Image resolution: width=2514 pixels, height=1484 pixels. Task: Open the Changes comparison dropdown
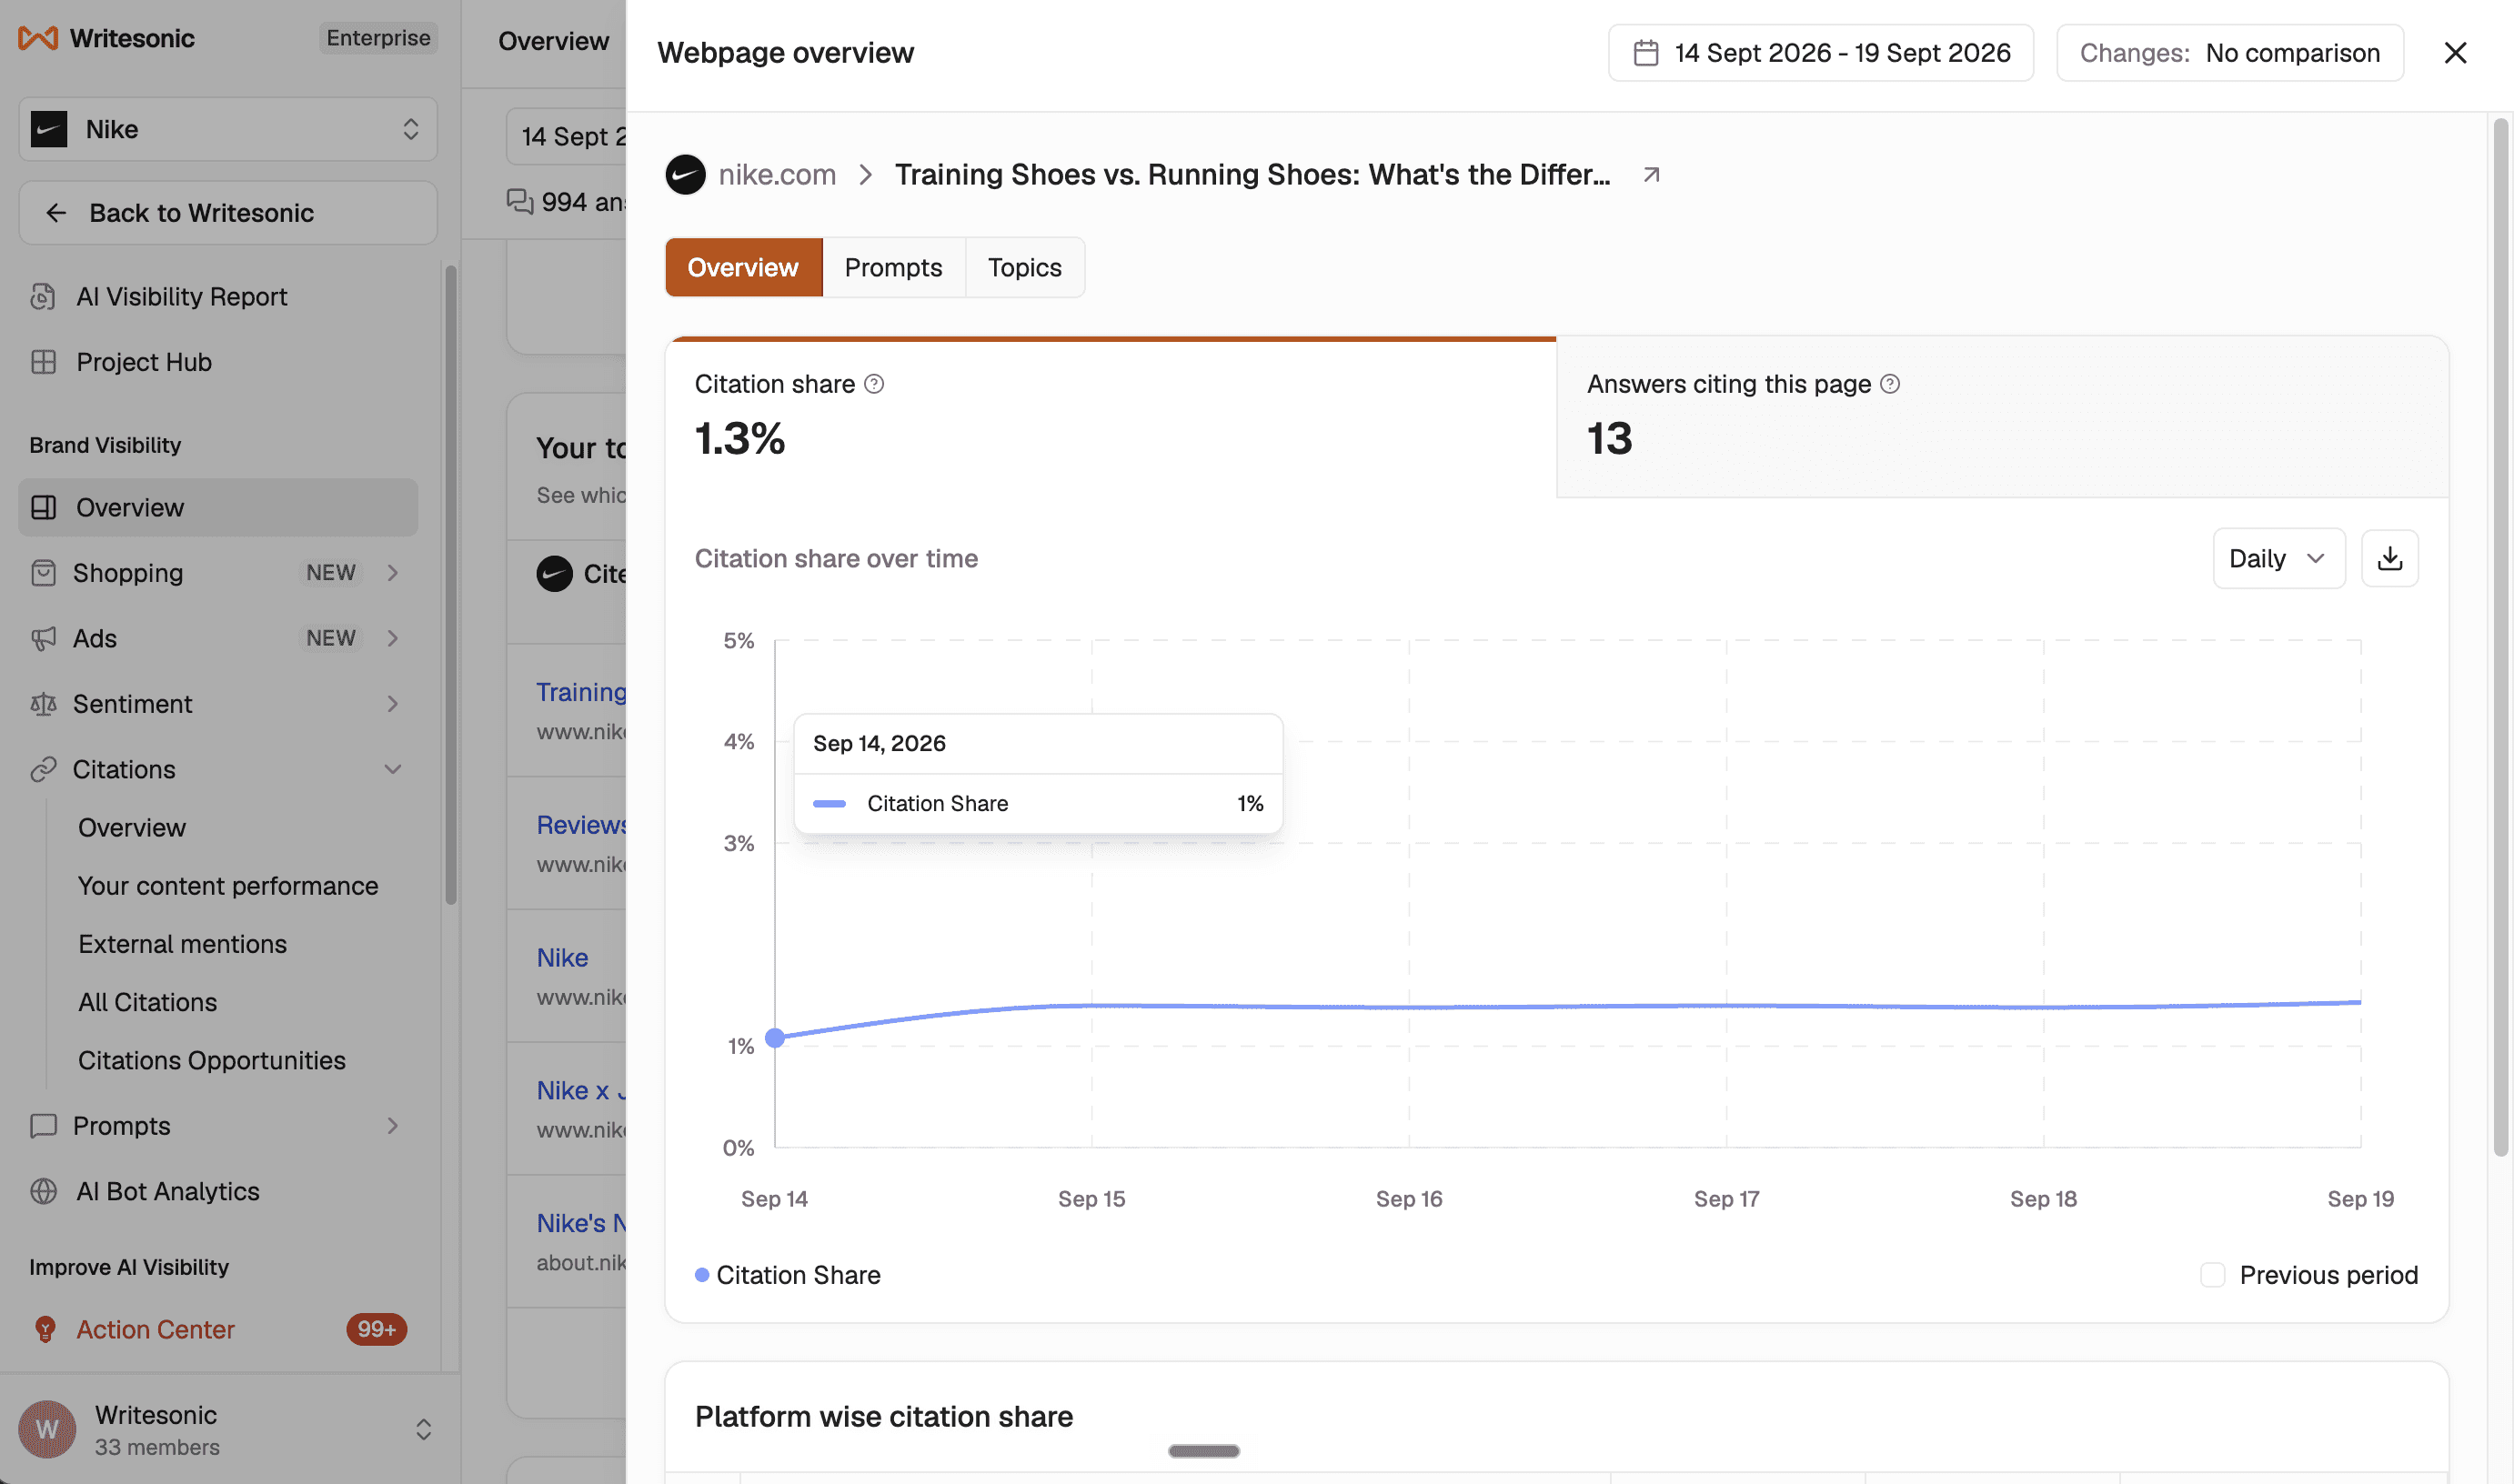pyautogui.click(x=2229, y=53)
